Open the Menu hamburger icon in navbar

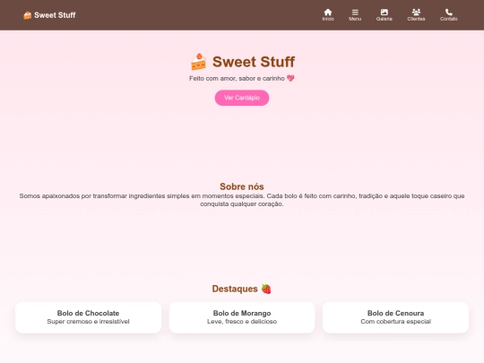(355, 12)
